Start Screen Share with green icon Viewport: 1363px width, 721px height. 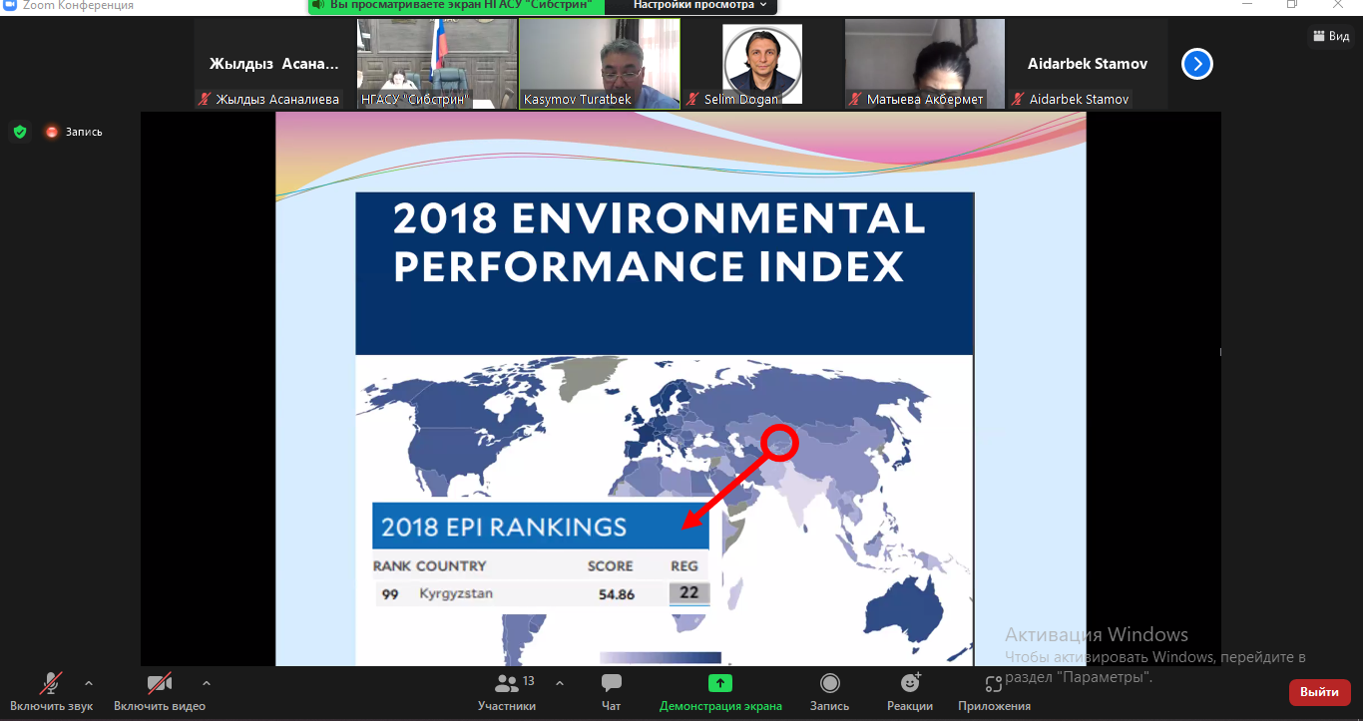point(720,683)
